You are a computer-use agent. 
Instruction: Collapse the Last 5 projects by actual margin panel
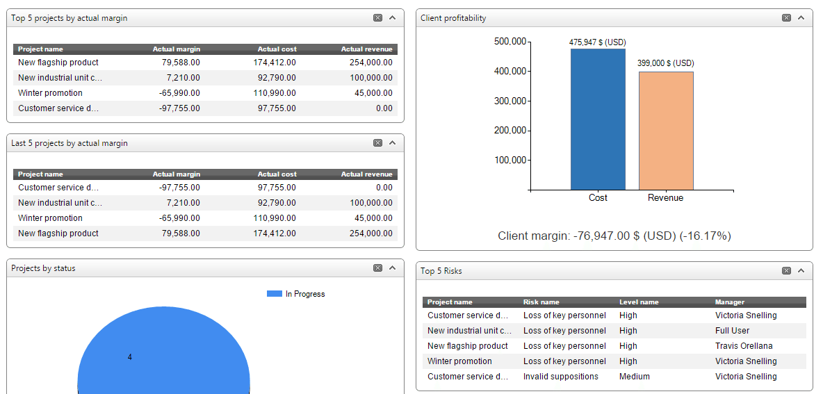point(392,142)
